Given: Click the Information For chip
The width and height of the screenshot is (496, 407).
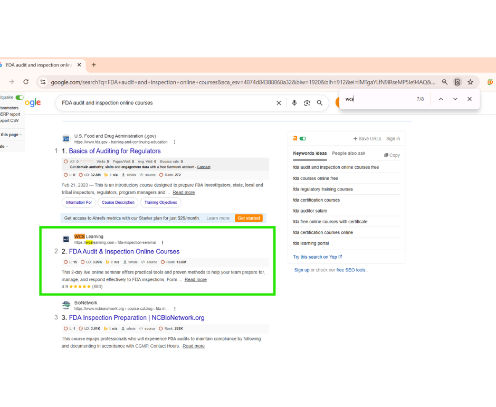Looking at the screenshot, I should click(79, 203).
